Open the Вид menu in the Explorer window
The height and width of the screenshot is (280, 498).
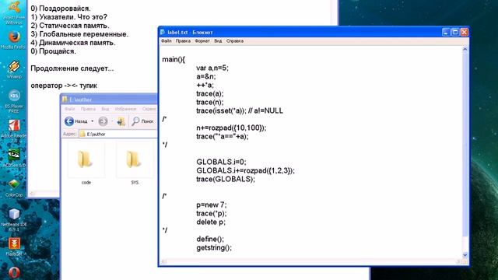click(105, 109)
